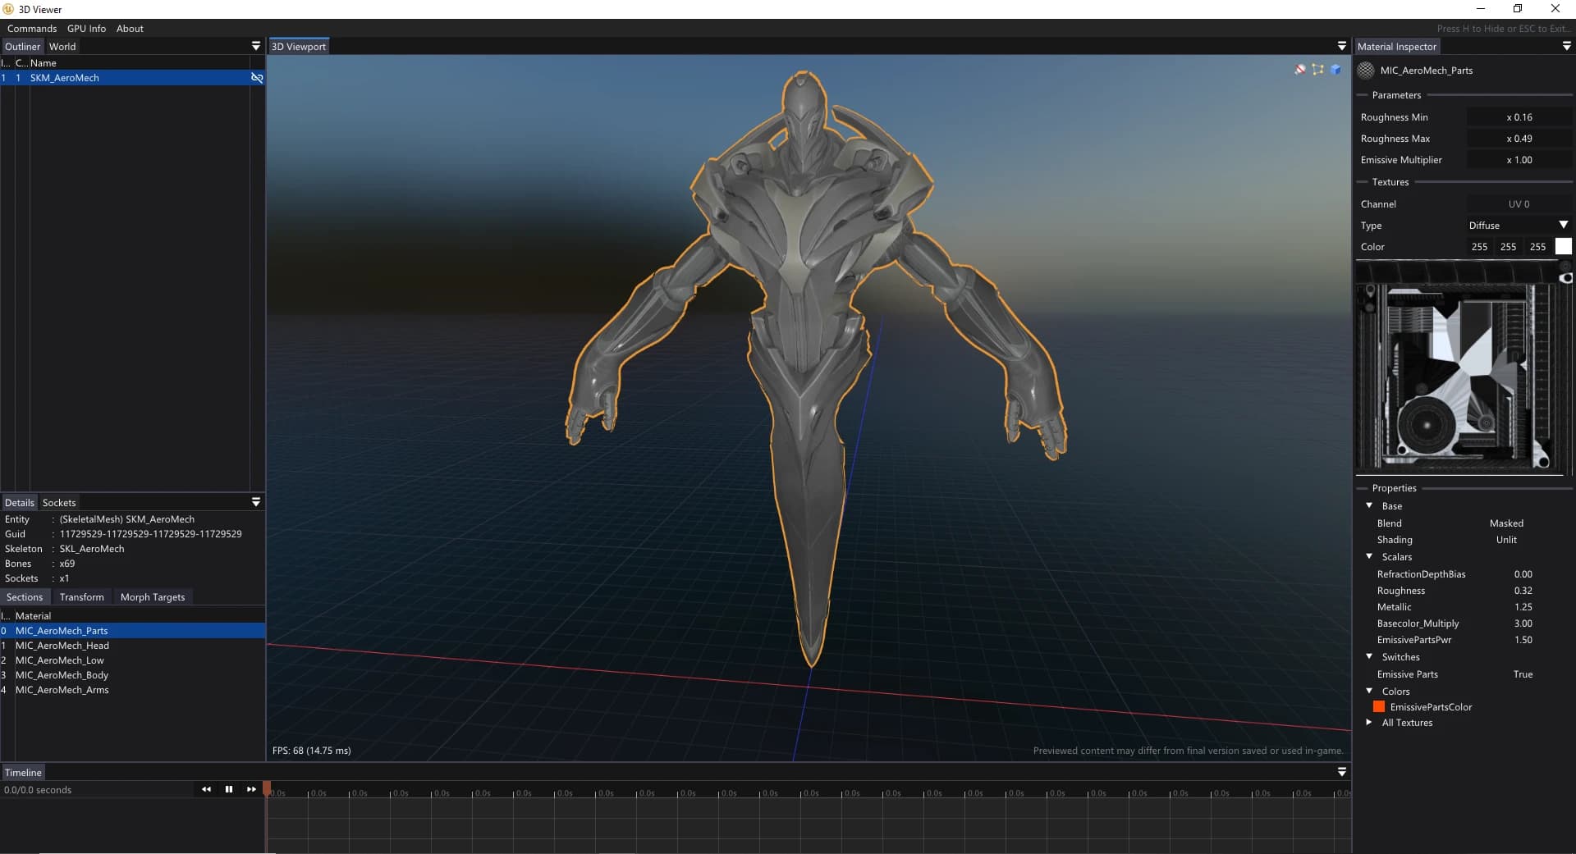Step backward in the timeline
1576x854 pixels.
click(206, 789)
